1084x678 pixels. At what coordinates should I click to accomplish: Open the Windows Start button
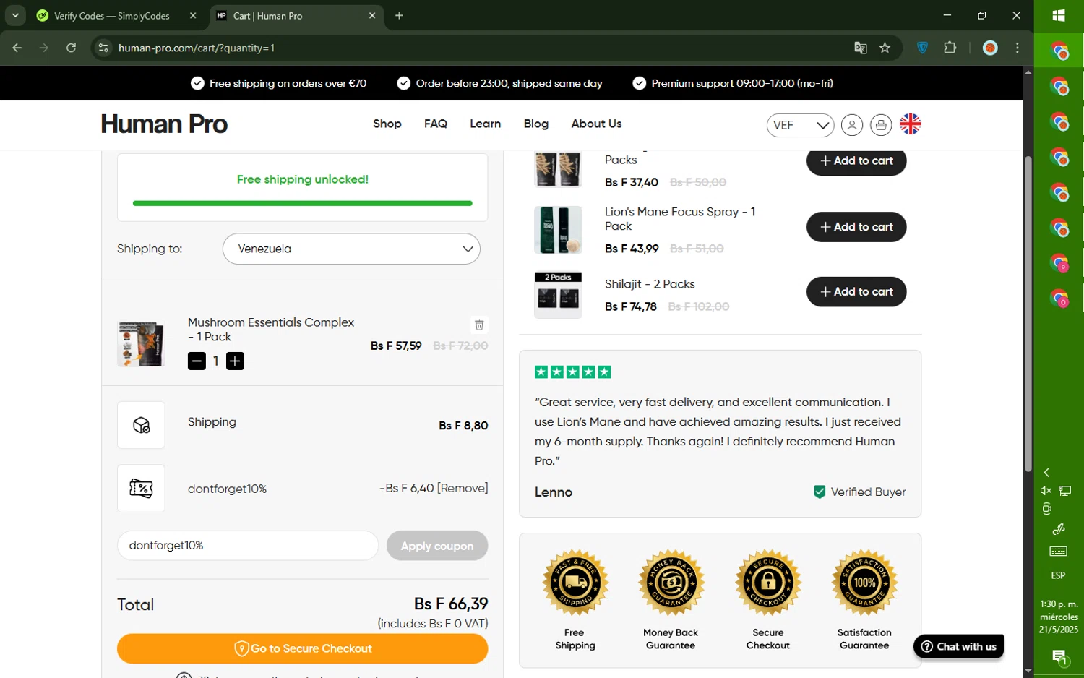[x=1059, y=16]
